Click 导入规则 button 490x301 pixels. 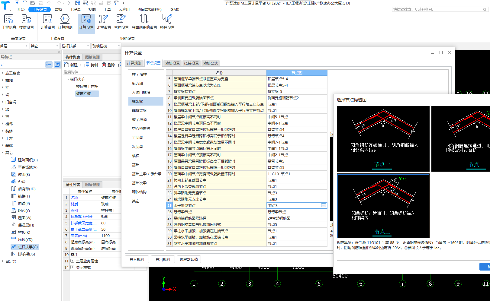coord(137,259)
